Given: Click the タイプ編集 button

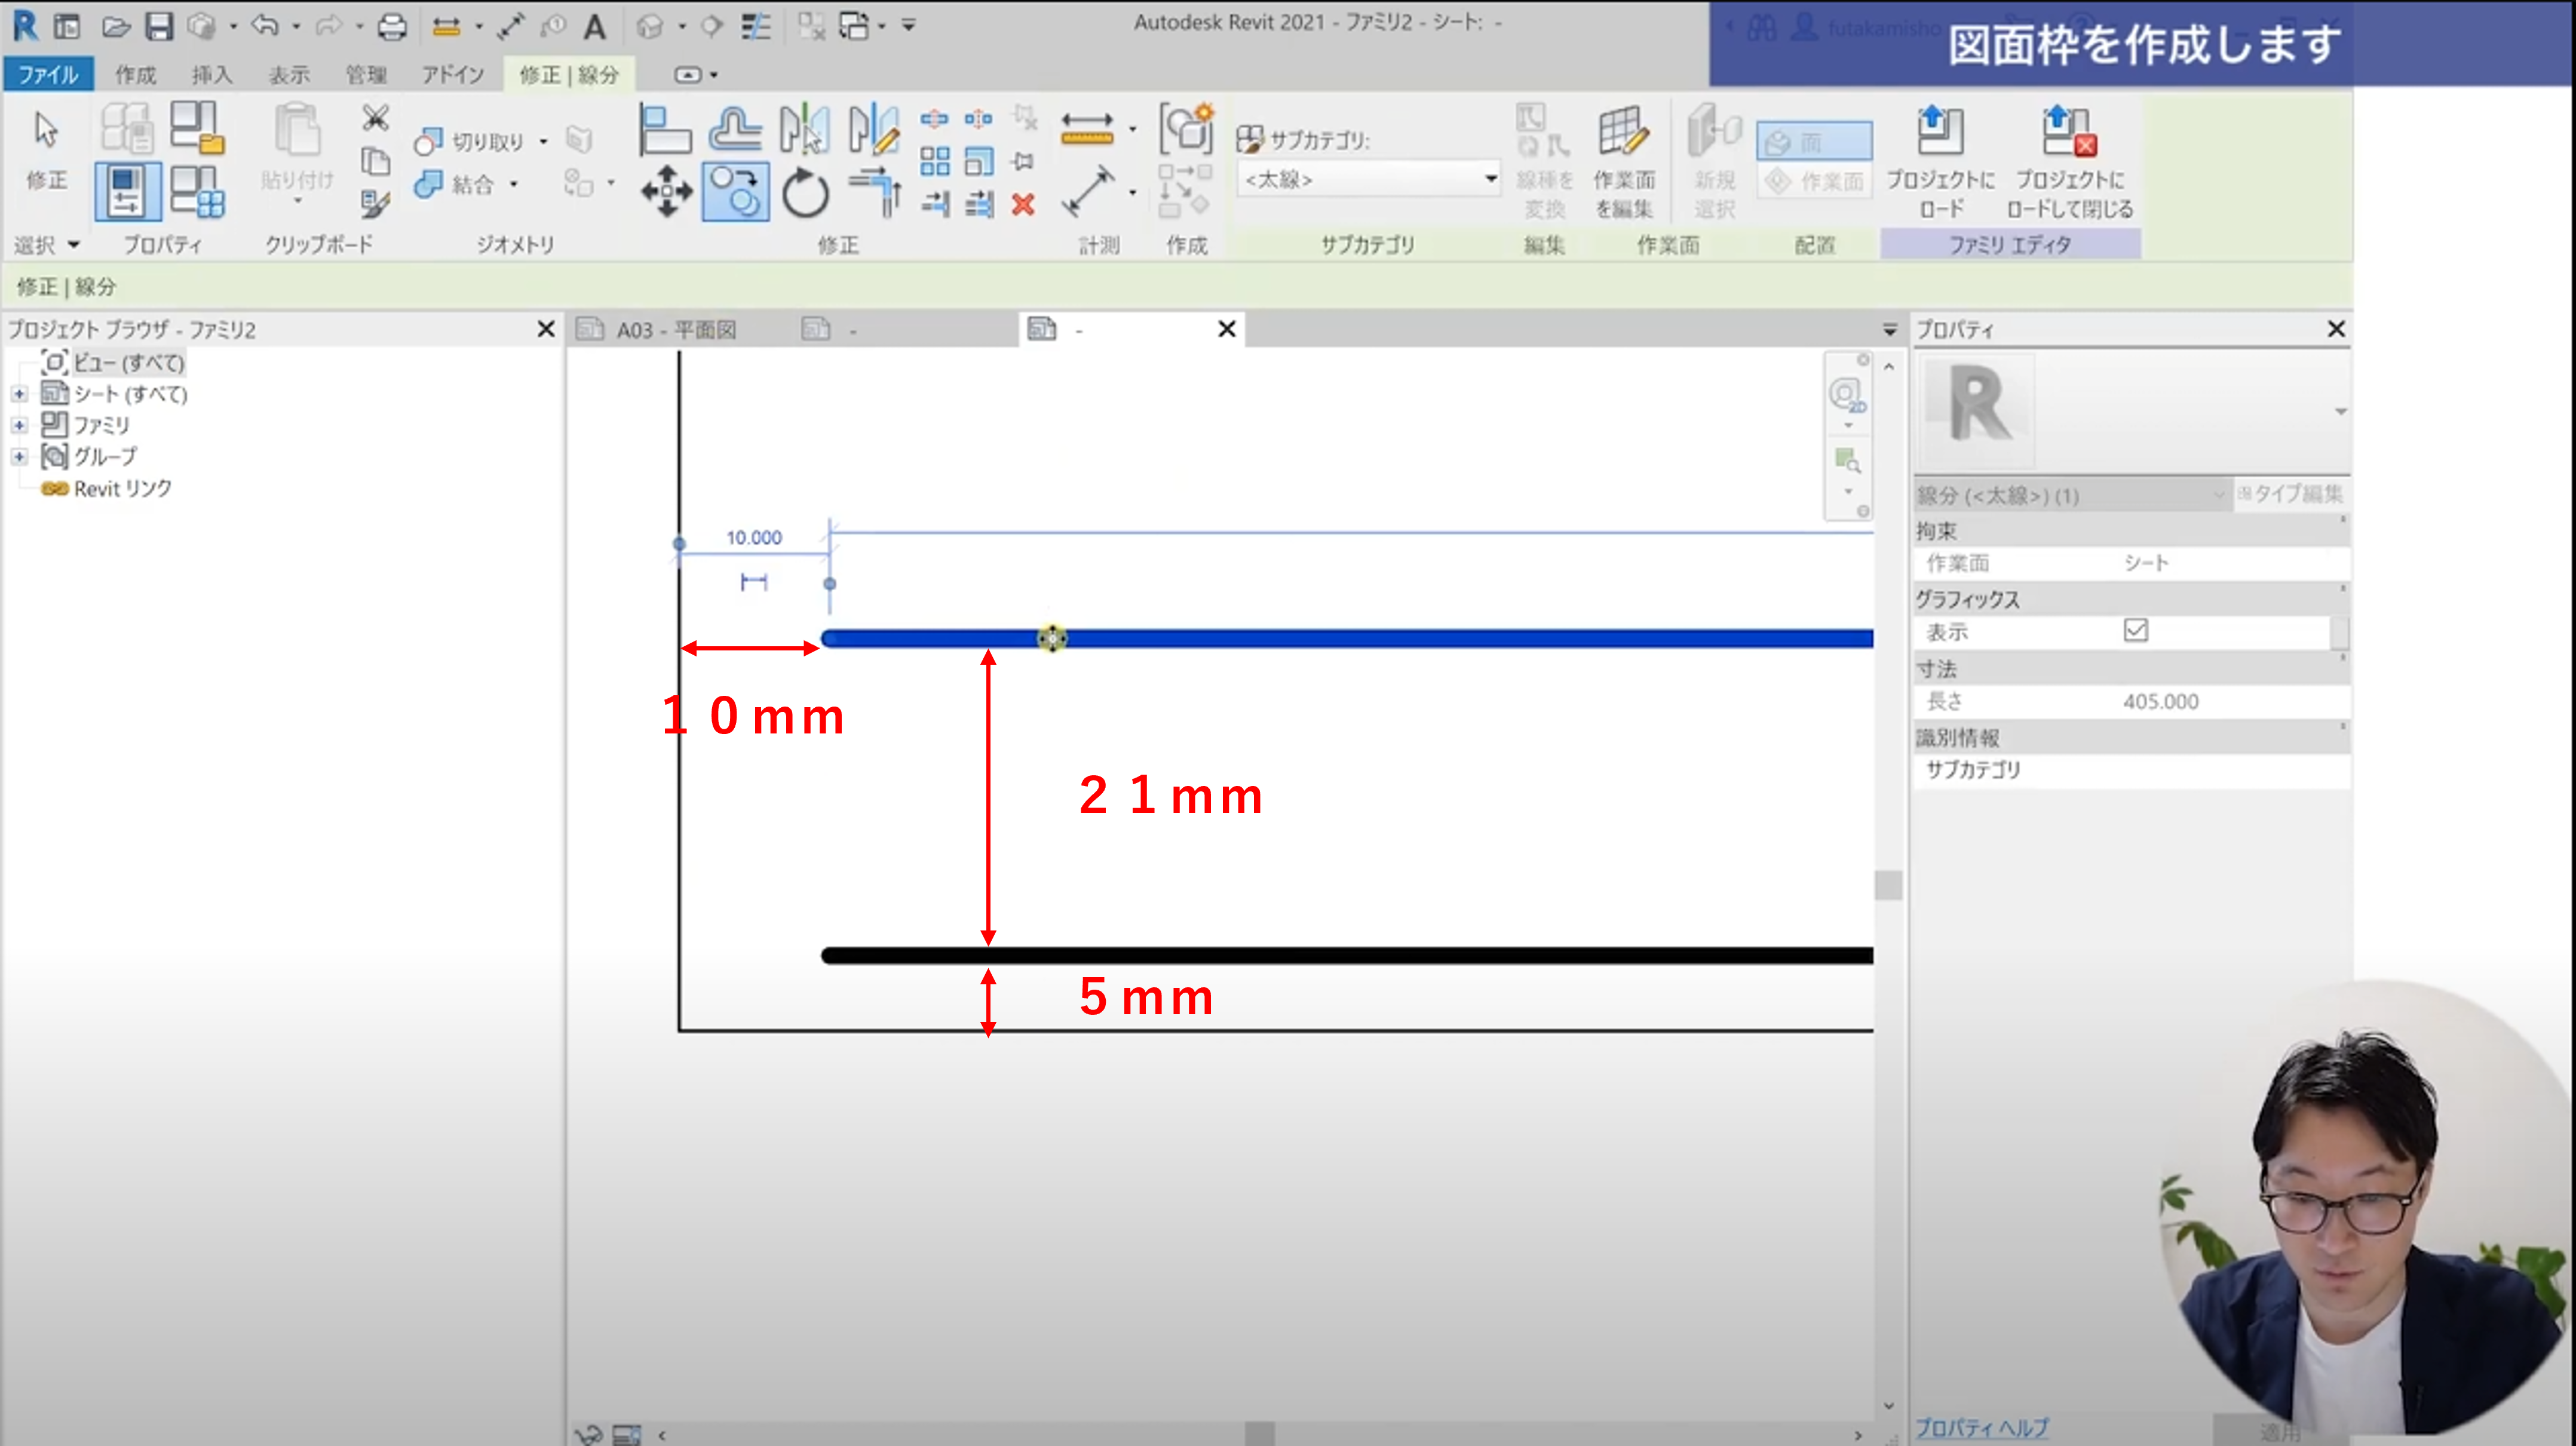Looking at the screenshot, I should [x=2290, y=494].
